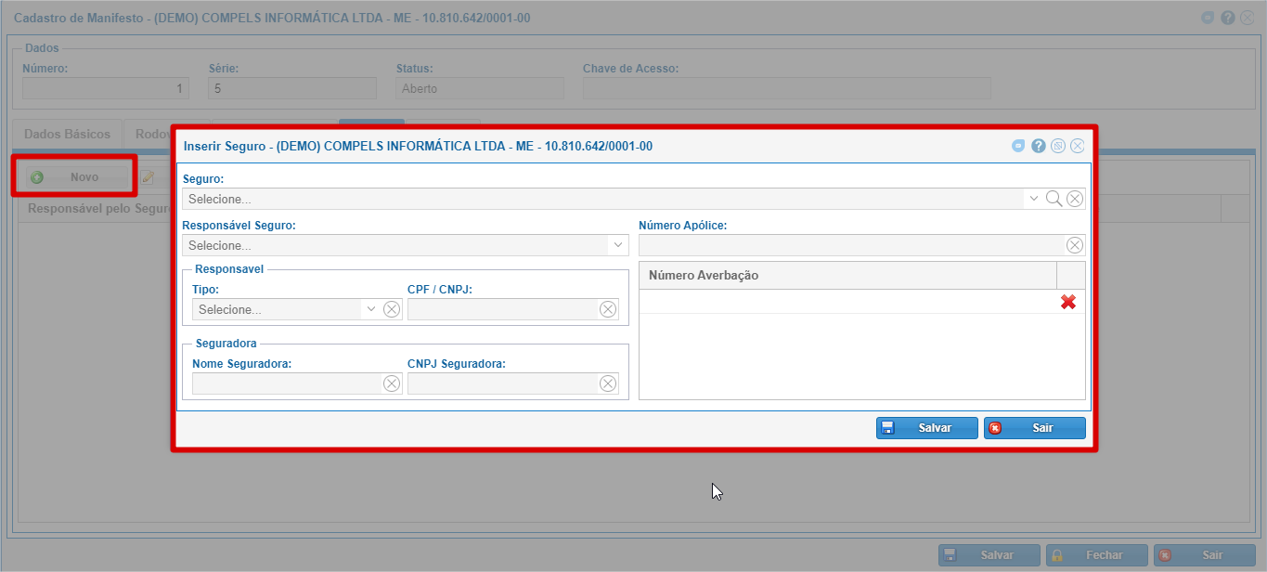This screenshot has height=572, width=1267.
Task: Expand the Tipo dropdown arrow
Action: pyautogui.click(x=371, y=309)
